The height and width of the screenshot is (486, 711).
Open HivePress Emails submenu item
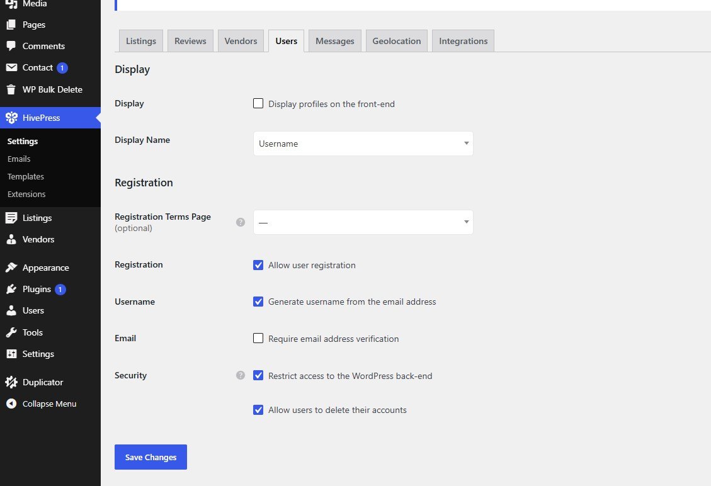coord(19,159)
